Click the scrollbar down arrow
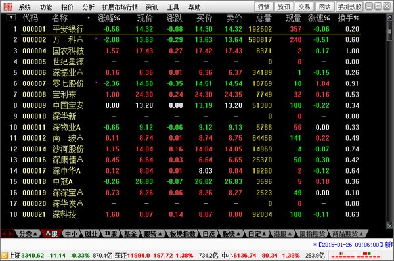394x261 pixels. click(389, 224)
